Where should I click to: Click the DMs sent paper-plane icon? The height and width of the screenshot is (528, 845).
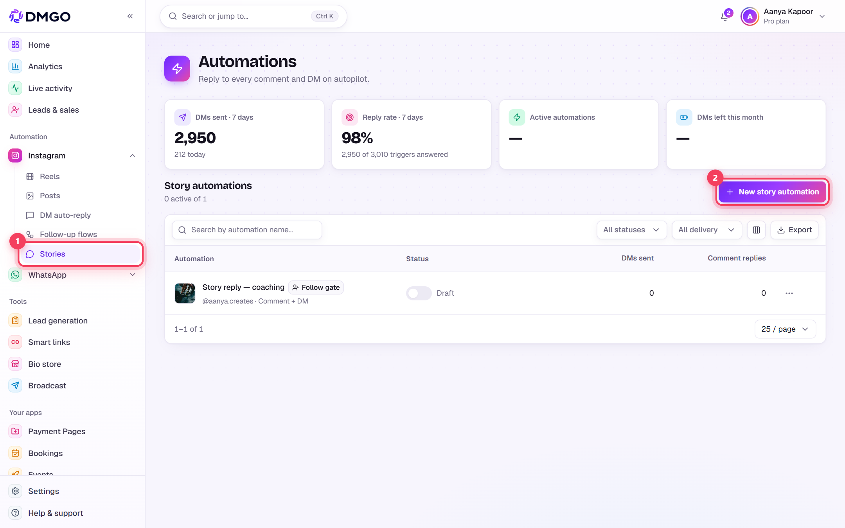click(182, 117)
